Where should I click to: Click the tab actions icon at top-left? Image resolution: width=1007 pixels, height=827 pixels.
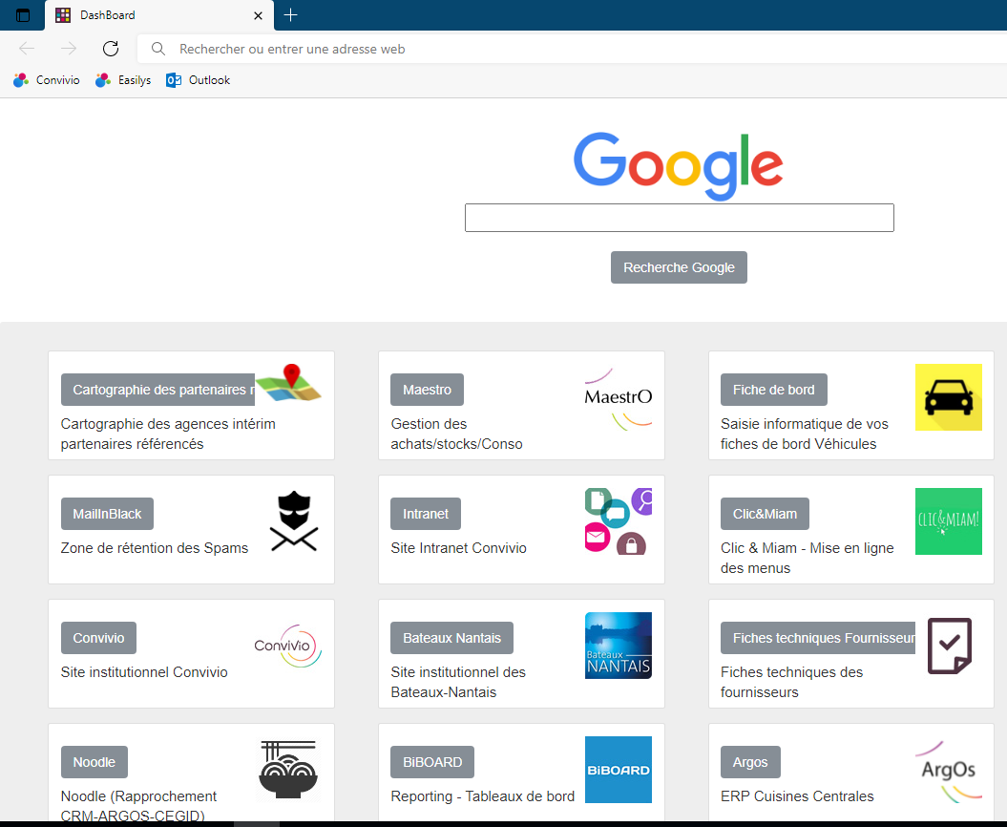pos(23,15)
